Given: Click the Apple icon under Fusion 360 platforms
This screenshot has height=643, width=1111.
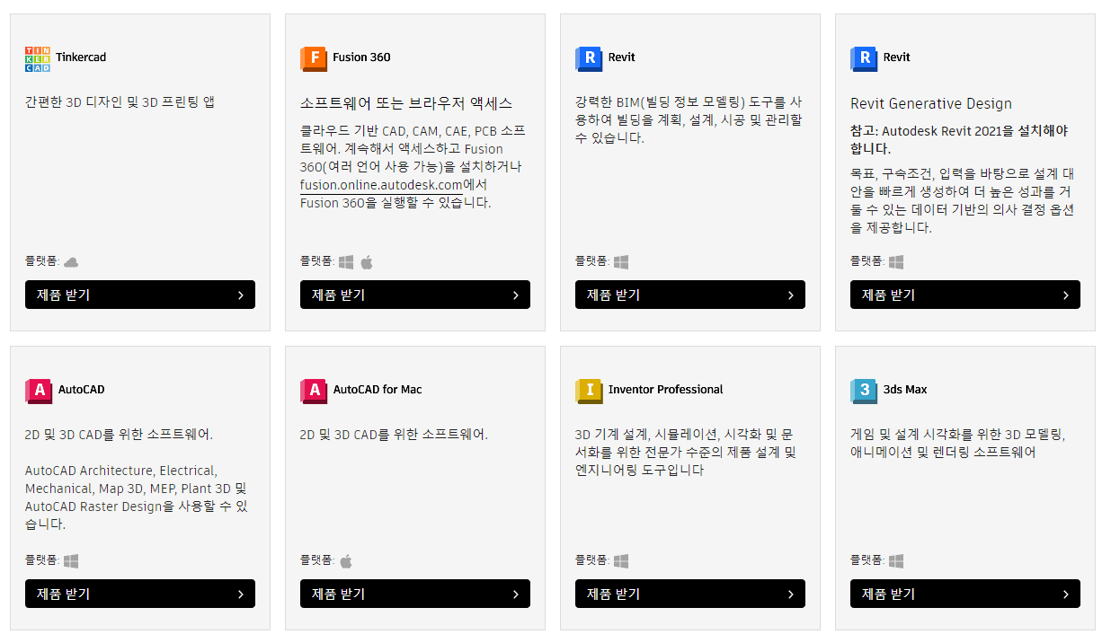Looking at the screenshot, I should click(x=367, y=261).
